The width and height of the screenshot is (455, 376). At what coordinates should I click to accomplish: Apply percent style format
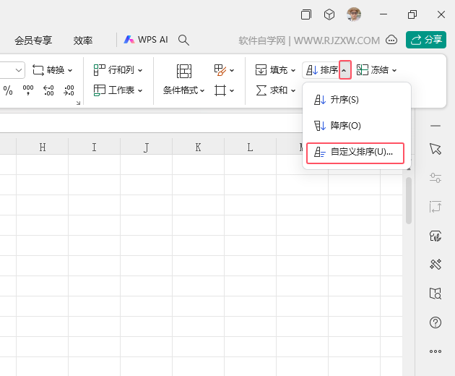pyautogui.click(x=8, y=90)
